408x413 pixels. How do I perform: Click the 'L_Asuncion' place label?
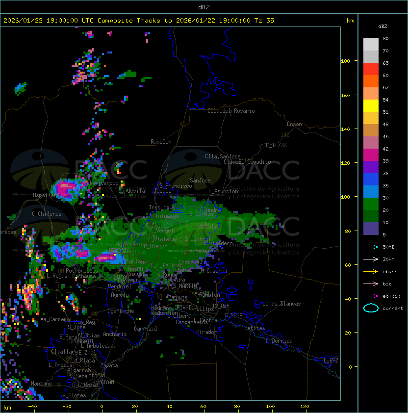(223, 191)
